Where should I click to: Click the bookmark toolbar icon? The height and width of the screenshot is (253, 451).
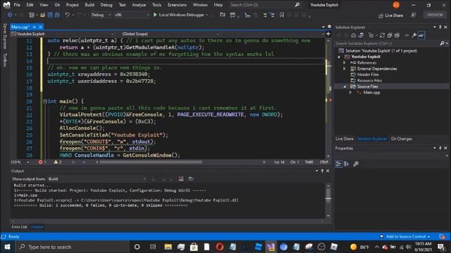[282, 15]
